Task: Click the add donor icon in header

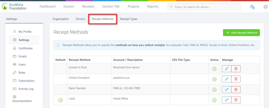Action: (252, 7)
